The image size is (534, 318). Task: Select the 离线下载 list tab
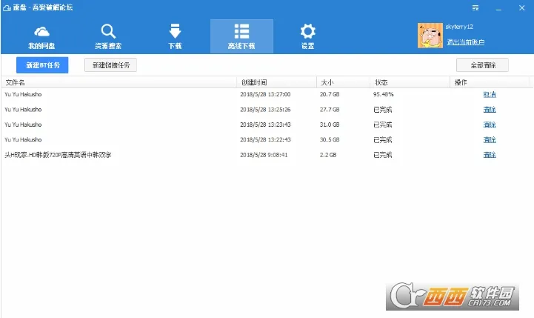coord(241,36)
